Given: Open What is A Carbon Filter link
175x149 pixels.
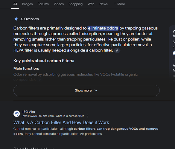Looking at the screenshot, I should click(61, 122).
